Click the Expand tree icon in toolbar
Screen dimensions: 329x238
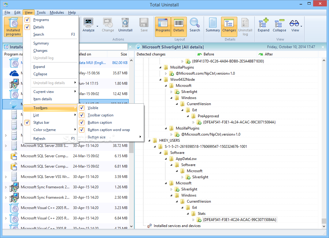point(264,23)
